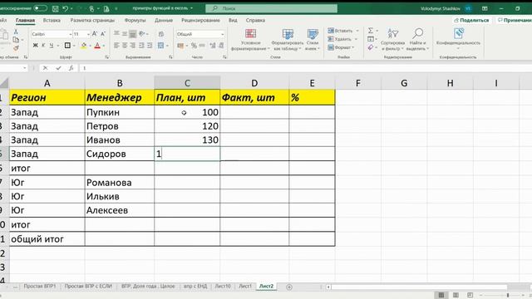
Task: Open Fill Color dropdown arrow
Action: [90, 46]
